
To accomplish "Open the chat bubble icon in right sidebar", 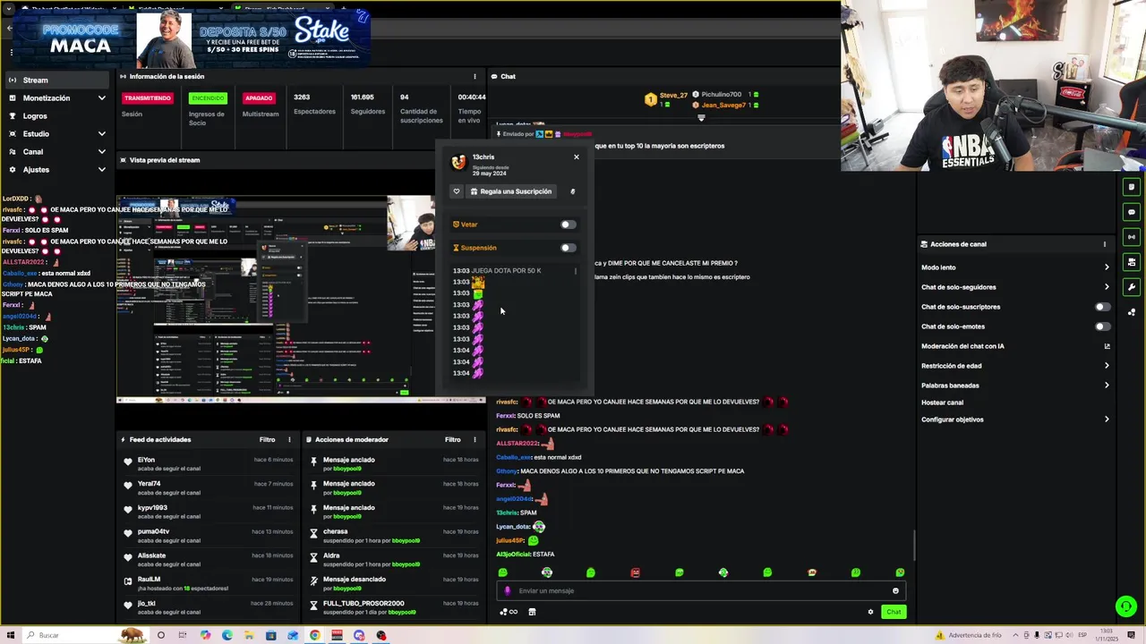I will tap(1132, 212).
